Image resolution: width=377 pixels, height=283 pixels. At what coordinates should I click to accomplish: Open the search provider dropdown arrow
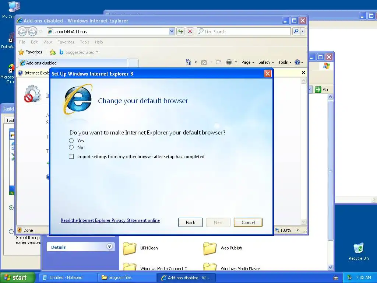(x=303, y=32)
